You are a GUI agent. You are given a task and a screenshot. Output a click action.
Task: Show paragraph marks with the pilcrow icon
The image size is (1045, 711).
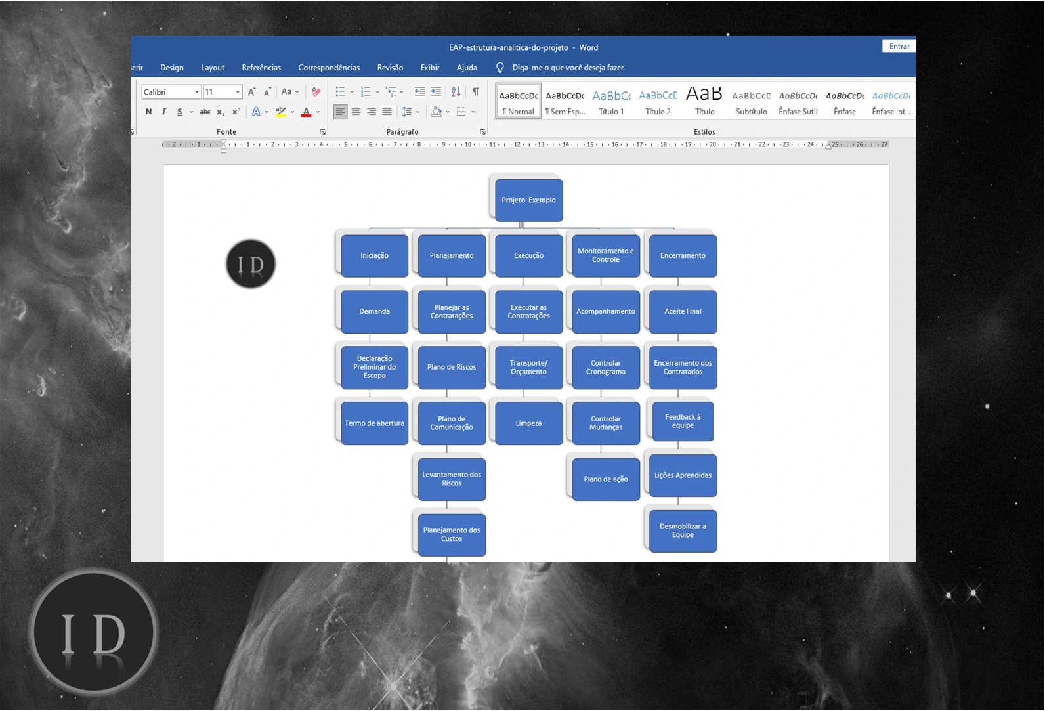pos(475,92)
